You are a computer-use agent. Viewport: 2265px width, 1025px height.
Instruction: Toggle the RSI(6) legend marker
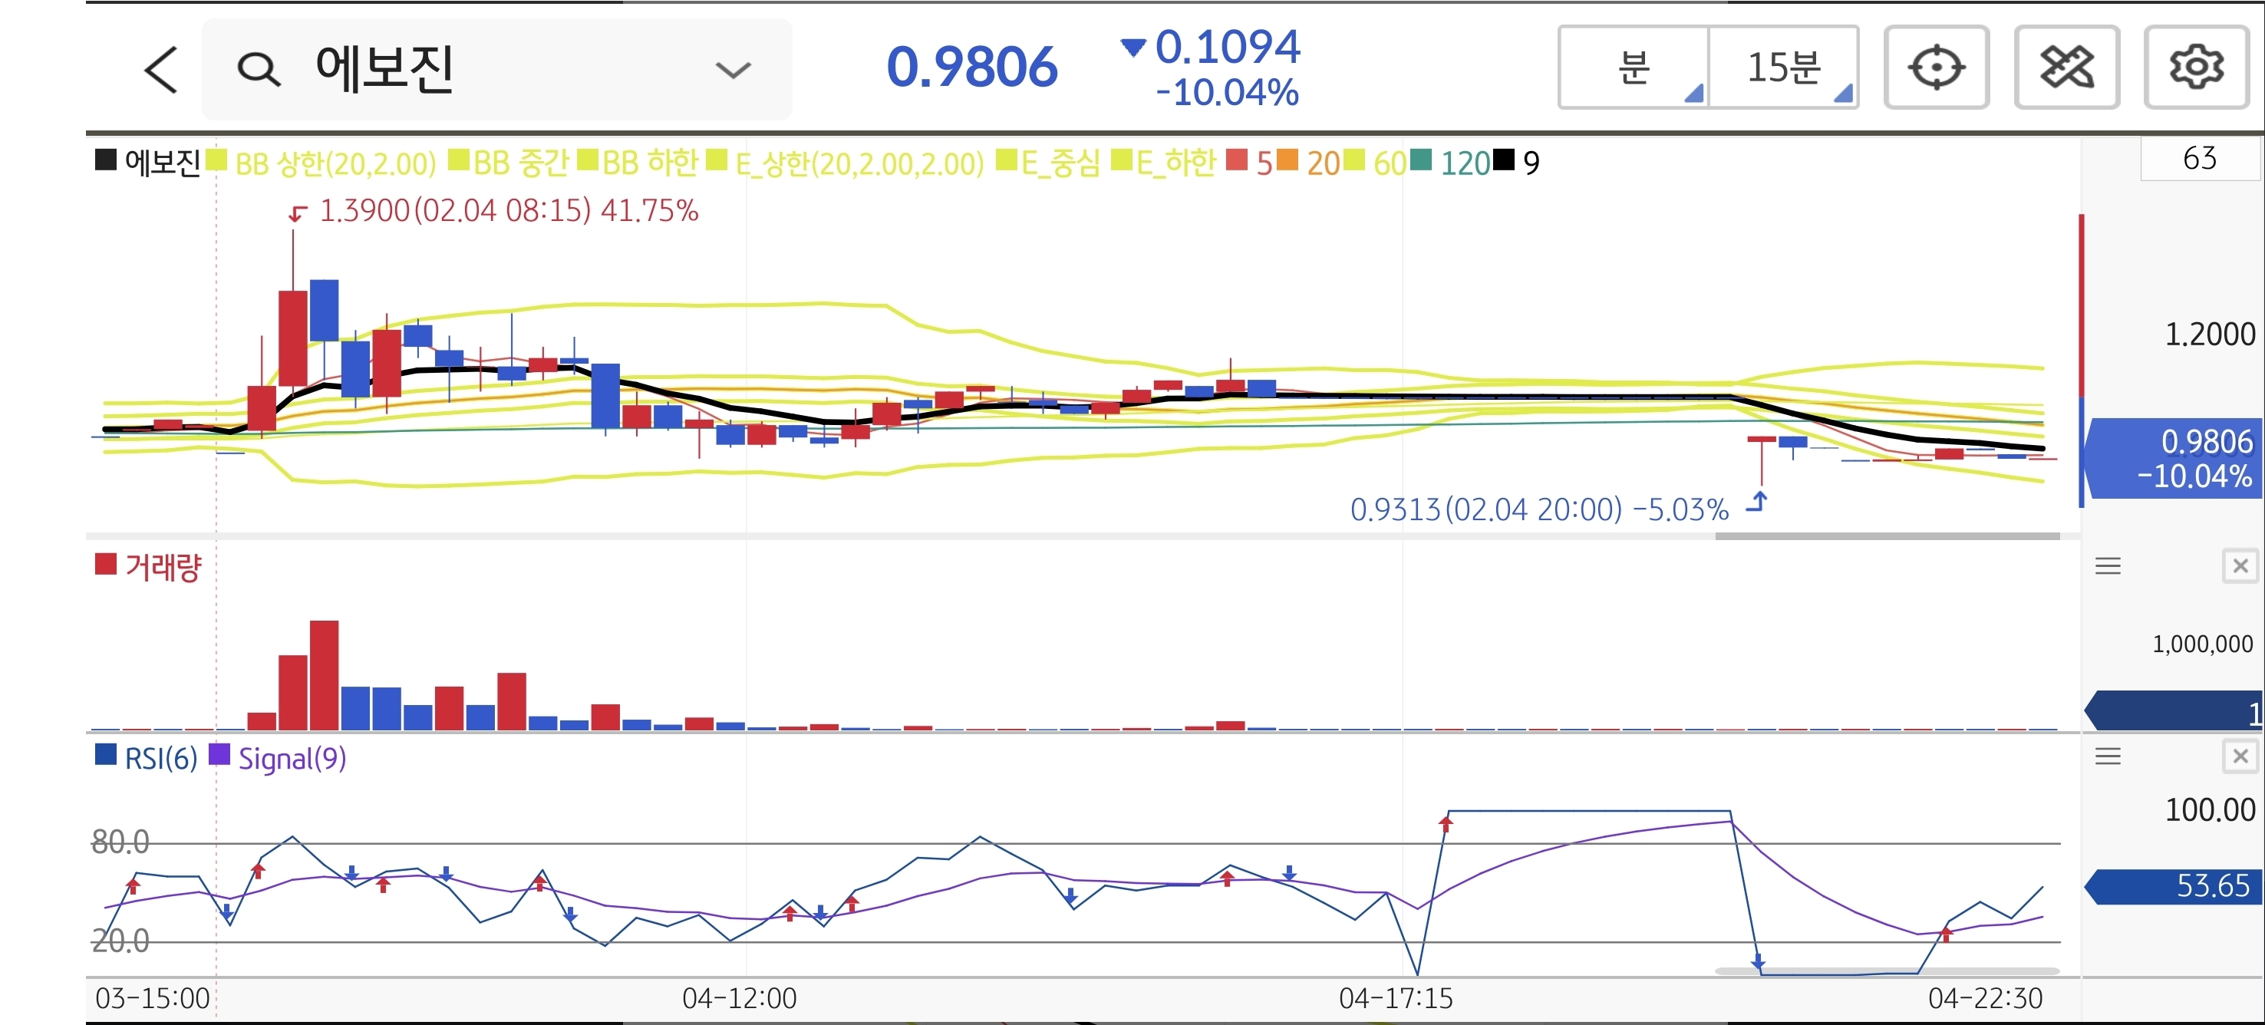[106, 755]
